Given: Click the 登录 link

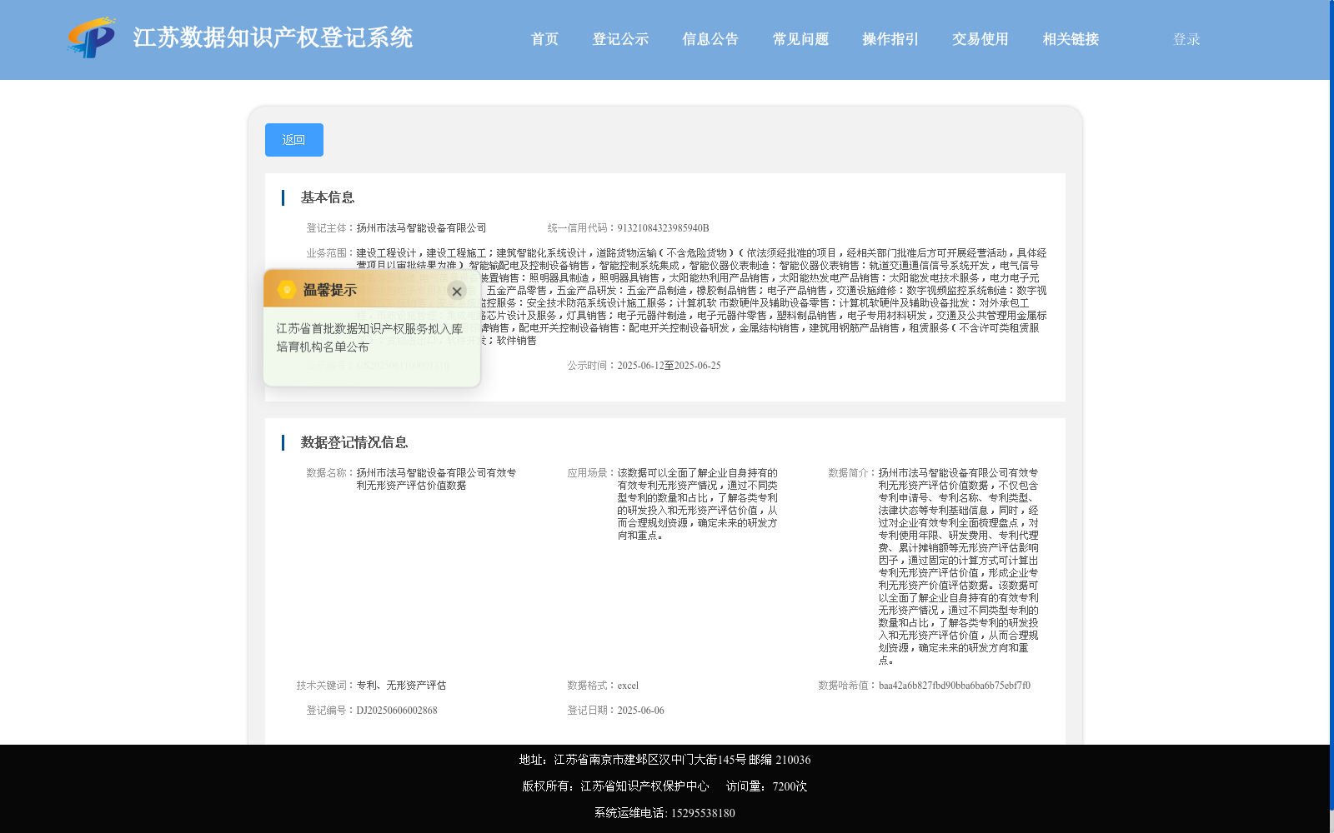Looking at the screenshot, I should (x=1186, y=39).
